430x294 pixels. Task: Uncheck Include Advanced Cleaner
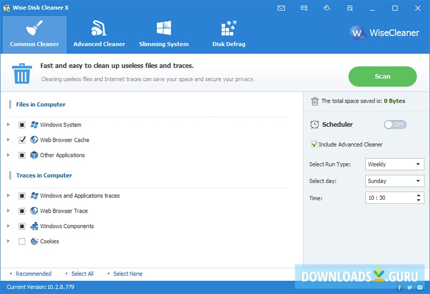314,144
